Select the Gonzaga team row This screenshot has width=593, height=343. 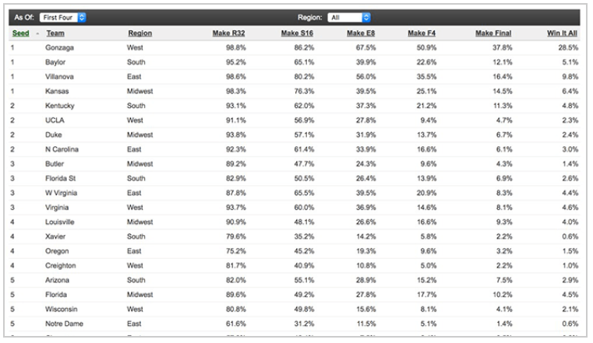59,47
